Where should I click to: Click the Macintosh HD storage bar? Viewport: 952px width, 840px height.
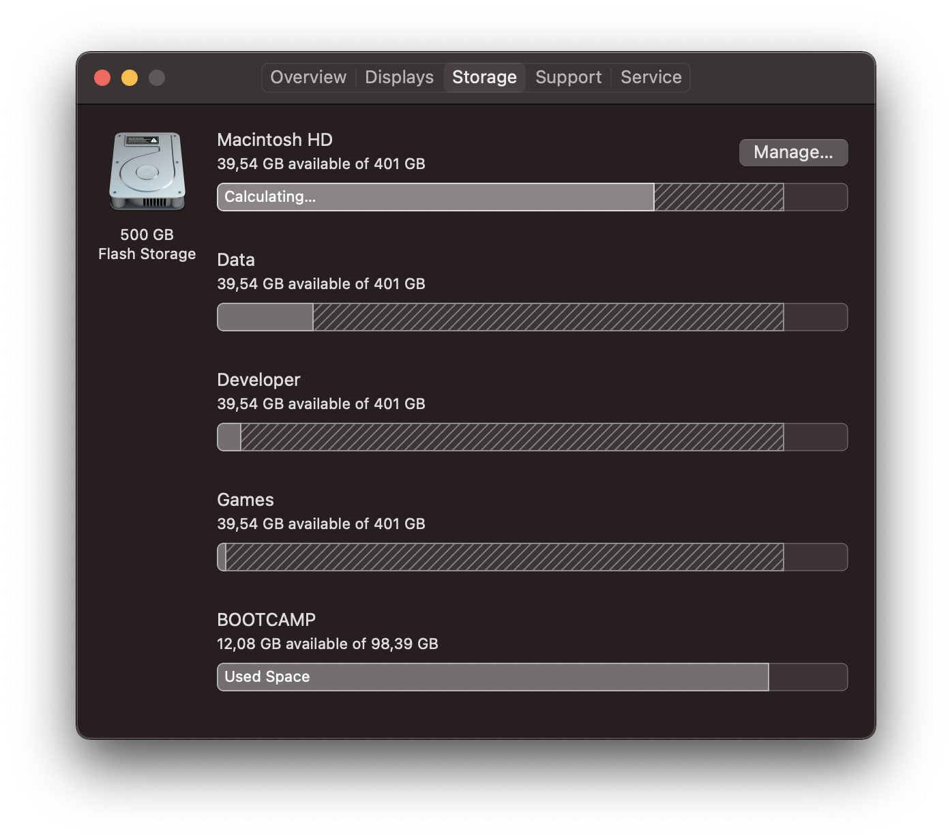pyautogui.click(x=533, y=197)
